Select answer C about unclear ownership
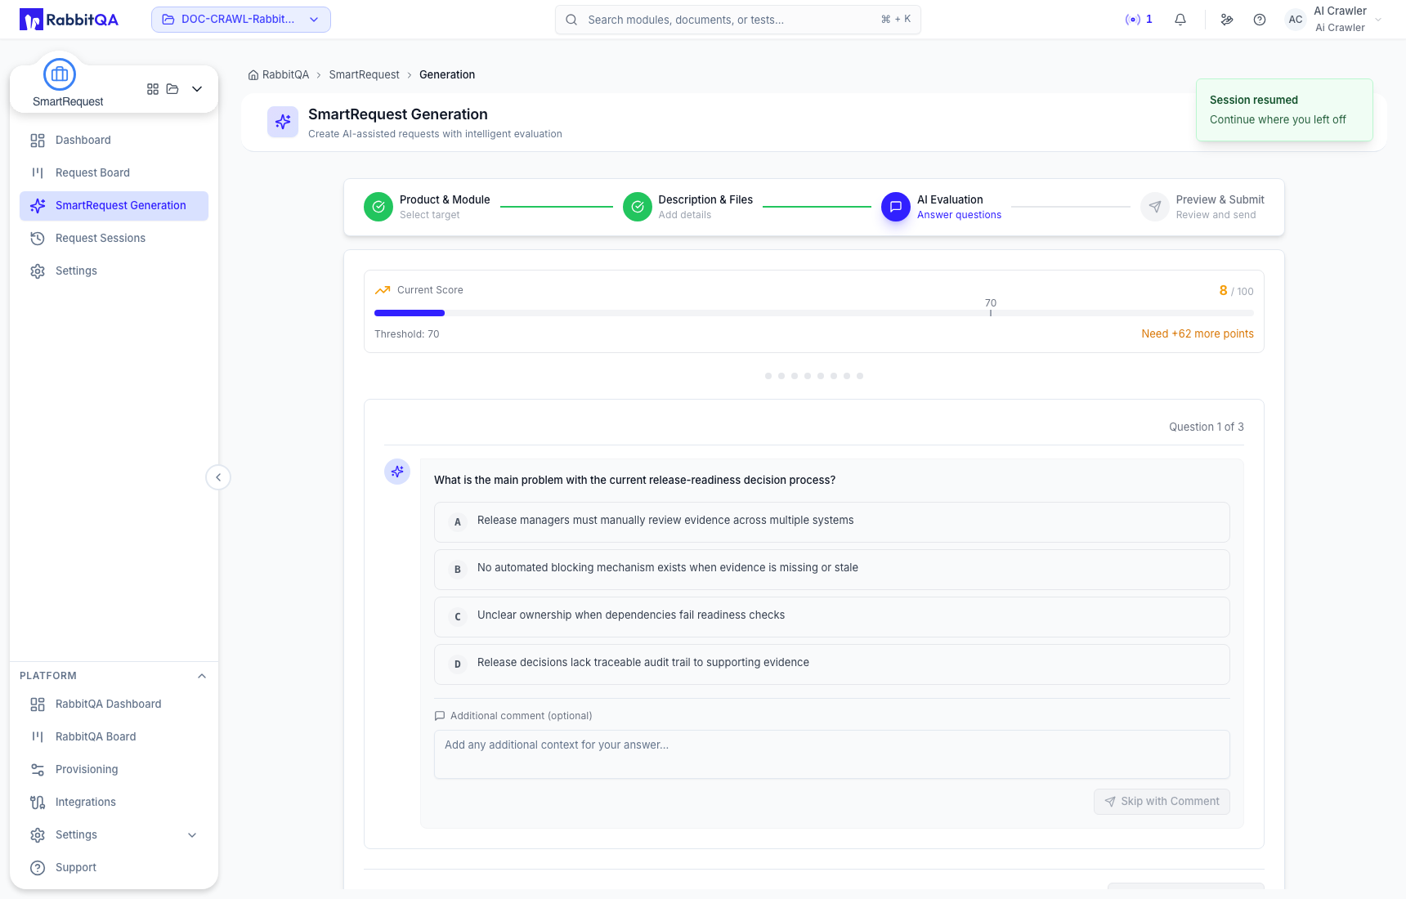This screenshot has width=1406, height=899. (x=832, y=617)
